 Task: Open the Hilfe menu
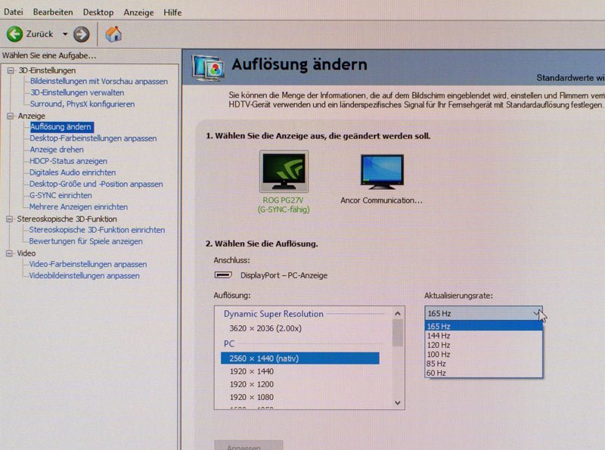[172, 12]
